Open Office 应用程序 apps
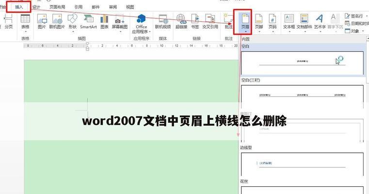Screen dimensions: 369x194 point(141,23)
